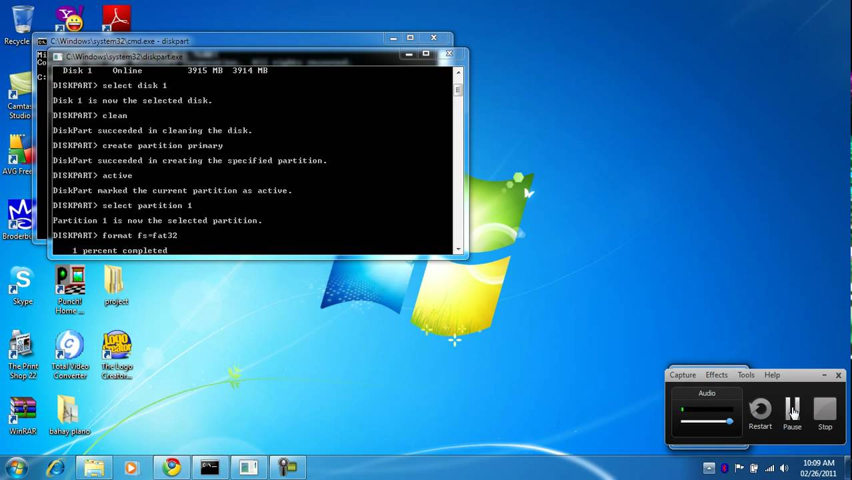This screenshot has width=852, height=480.
Task: Open the Windows Start menu
Action: coord(15,467)
